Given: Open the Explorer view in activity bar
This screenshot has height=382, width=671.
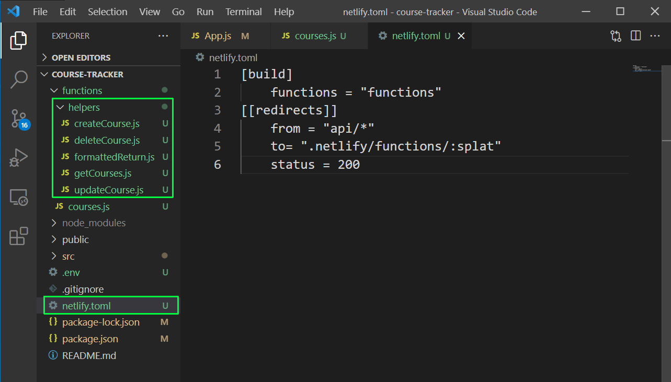Looking at the screenshot, I should (18, 40).
